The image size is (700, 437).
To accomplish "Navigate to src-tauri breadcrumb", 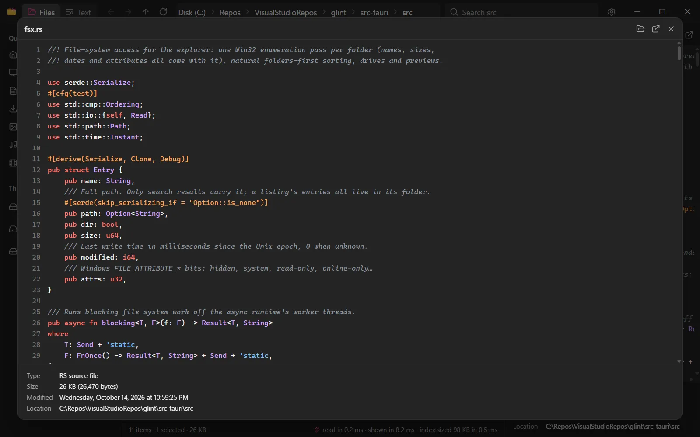I will (x=374, y=13).
